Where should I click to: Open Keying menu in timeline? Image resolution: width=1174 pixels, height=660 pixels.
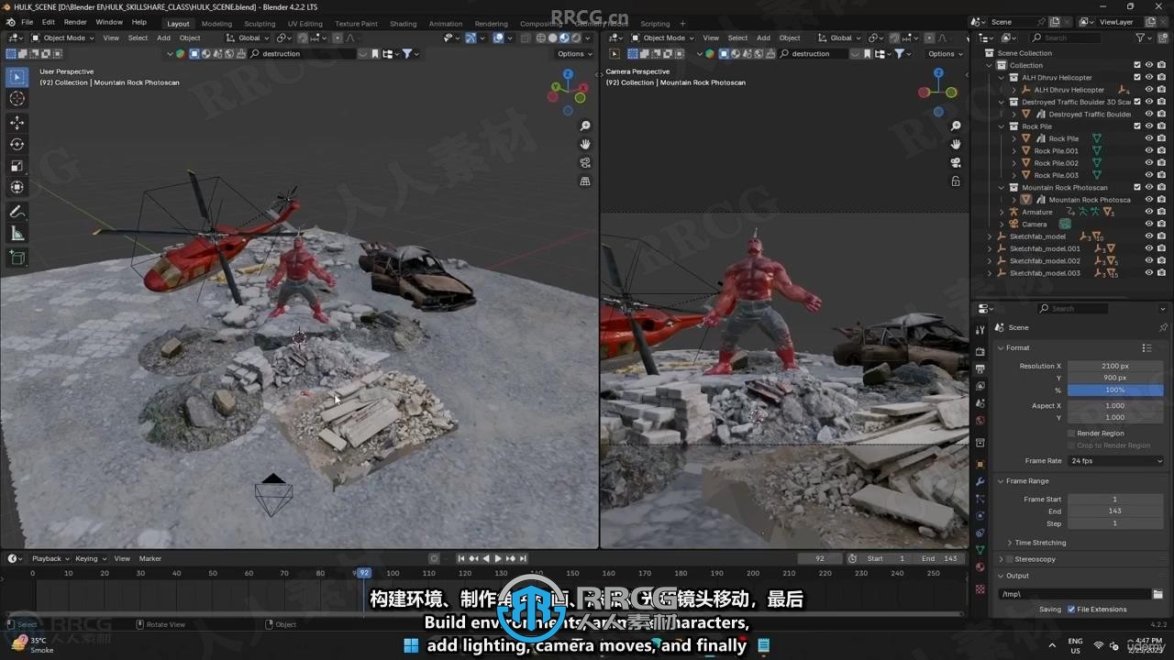pyautogui.click(x=89, y=558)
